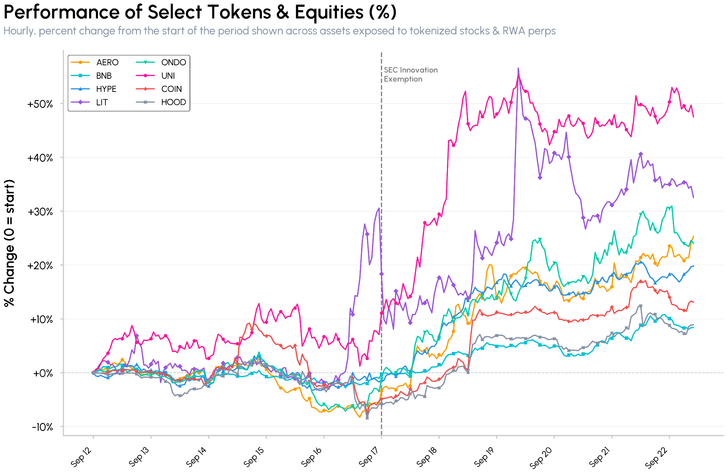The image size is (727, 475).
Task: Click the chart title text
Action: click(200, 12)
